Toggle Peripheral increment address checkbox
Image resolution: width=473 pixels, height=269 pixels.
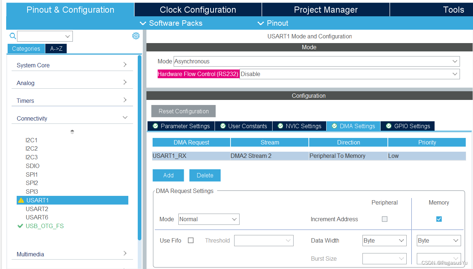[385, 219]
